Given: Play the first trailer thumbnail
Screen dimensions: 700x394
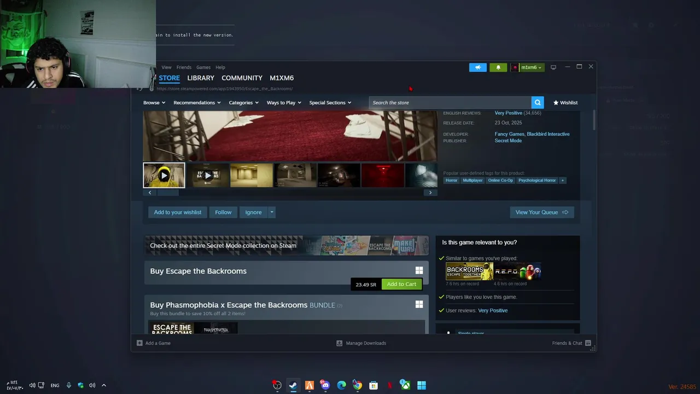Looking at the screenshot, I should click(x=164, y=175).
